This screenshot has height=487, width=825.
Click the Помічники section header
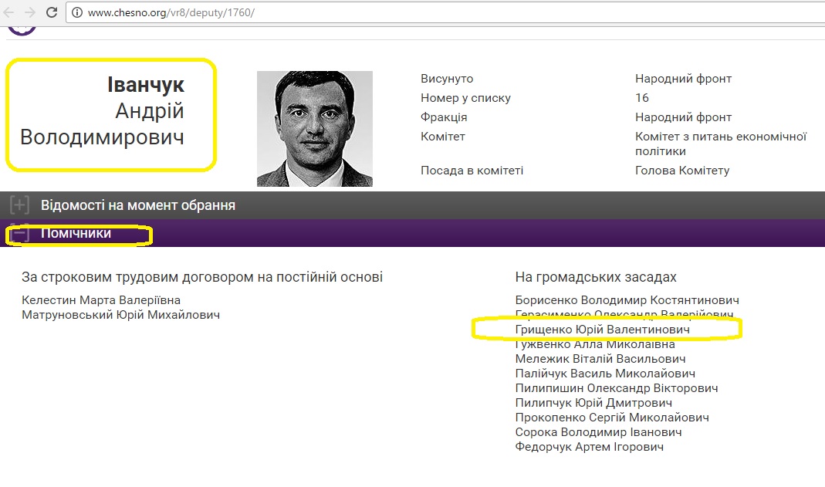[76, 233]
